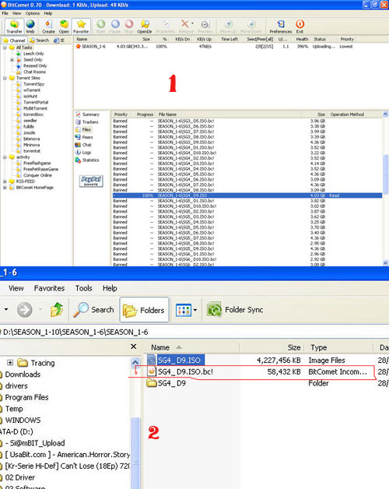Select Reseed Only in the task tree
This screenshot has width=389, height=489.
(35, 66)
